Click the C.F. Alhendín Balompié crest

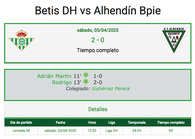(x=174, y=40)
